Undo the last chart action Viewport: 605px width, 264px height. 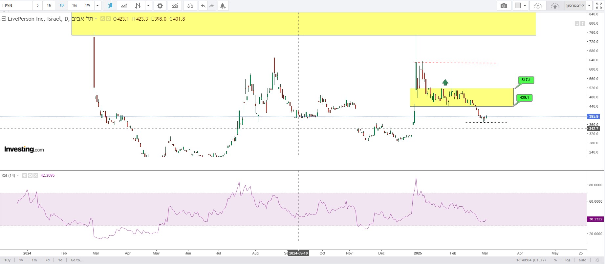coord(203,6)
